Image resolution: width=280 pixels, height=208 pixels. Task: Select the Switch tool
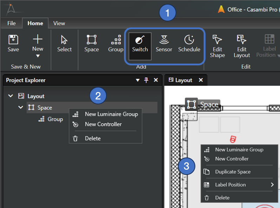click(x=140, y=44)
